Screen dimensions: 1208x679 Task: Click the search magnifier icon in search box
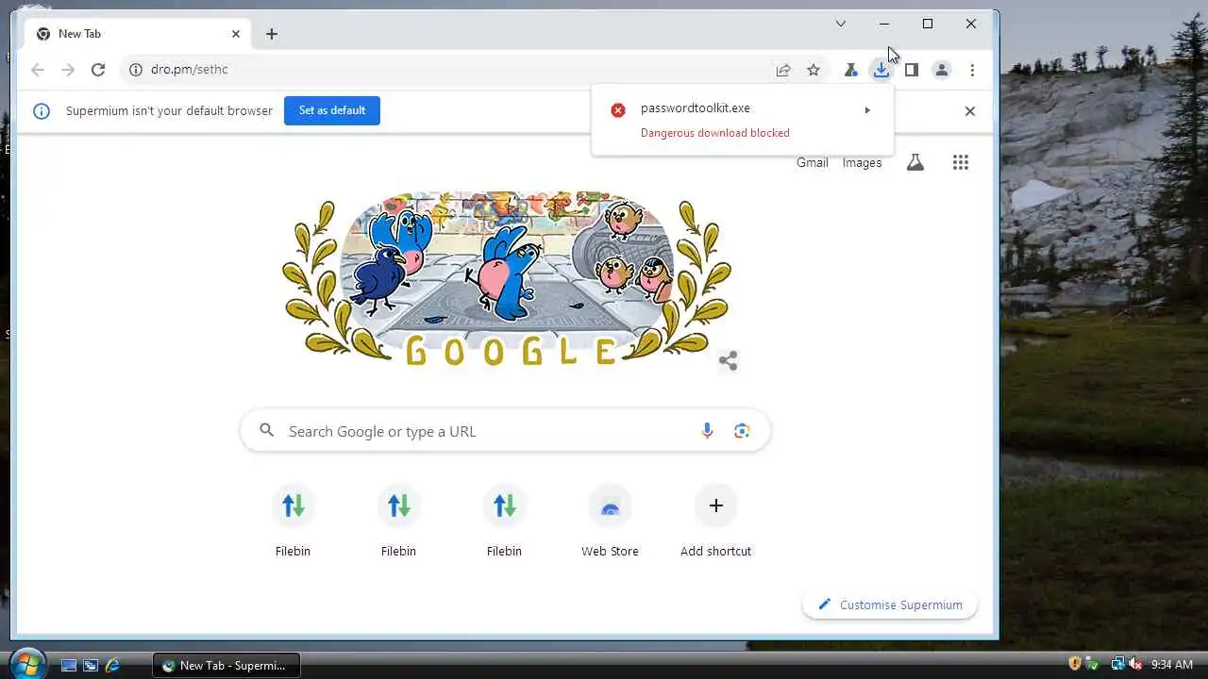click(x=267, y=430)
